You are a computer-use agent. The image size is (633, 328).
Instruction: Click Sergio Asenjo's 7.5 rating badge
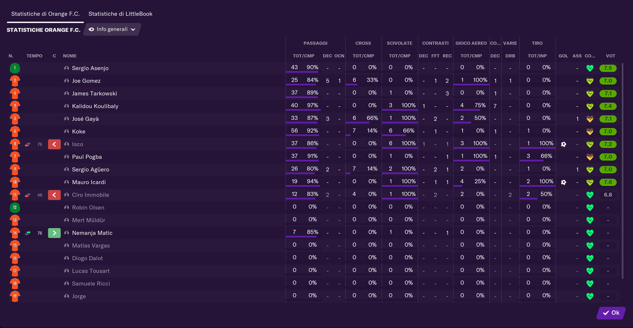coord(608,68)
